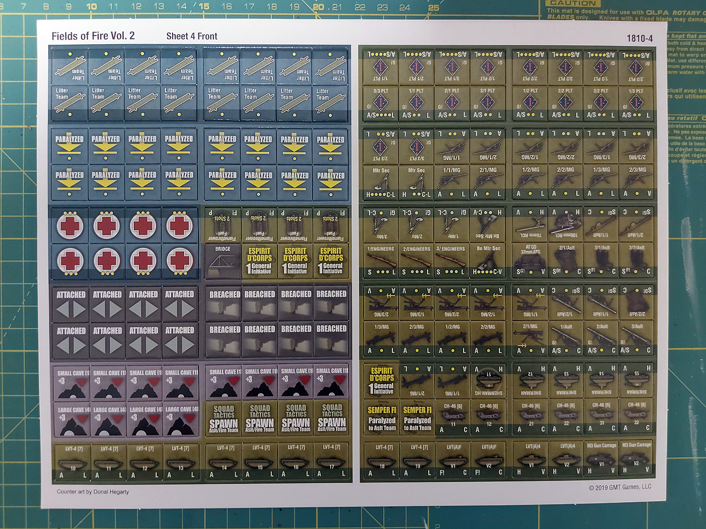Click the ruler number 17 on the mat

(249, 7)
